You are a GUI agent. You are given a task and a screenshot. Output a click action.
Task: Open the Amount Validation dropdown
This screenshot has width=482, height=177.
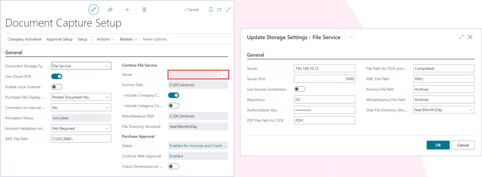point(81,128)
